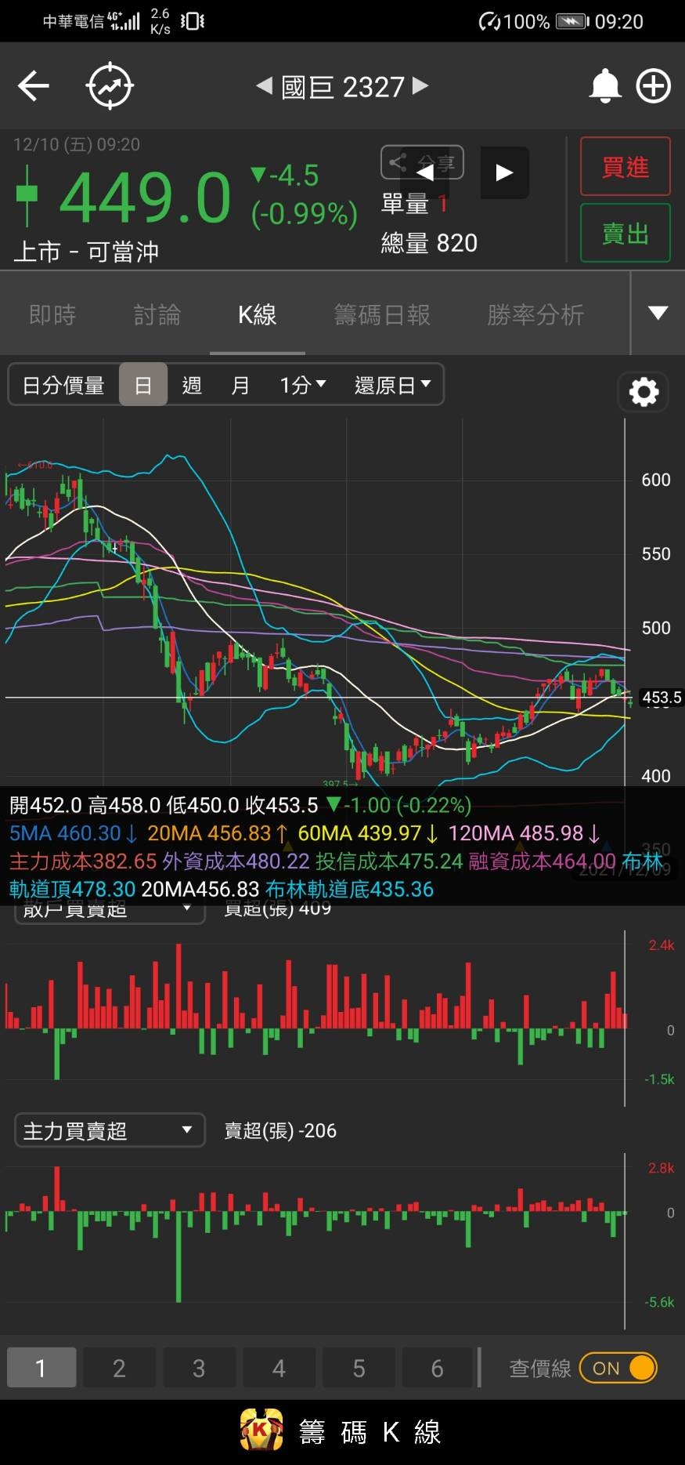685x1465 pixels.
Task: Open the price alert bell
Action: [604, 86]
